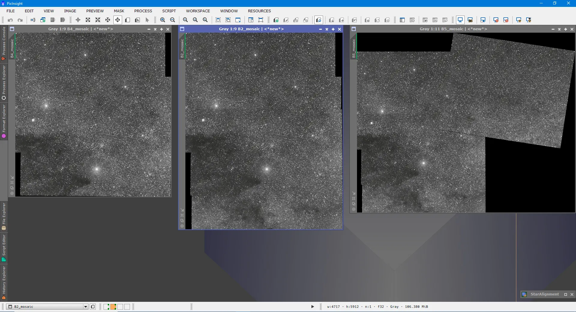The width and height of the screenshot is (576, 312).
Task: Shade the B4_mosaic window with collapse arrow
Action: click(155, 29)
